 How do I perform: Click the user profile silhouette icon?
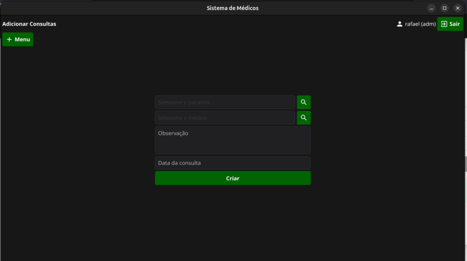tap(400, 24)
